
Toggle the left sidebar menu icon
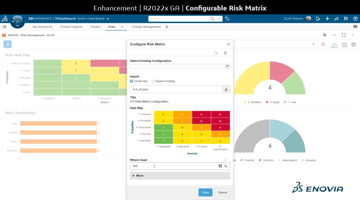pyautogui.click(x=4, y=27)
